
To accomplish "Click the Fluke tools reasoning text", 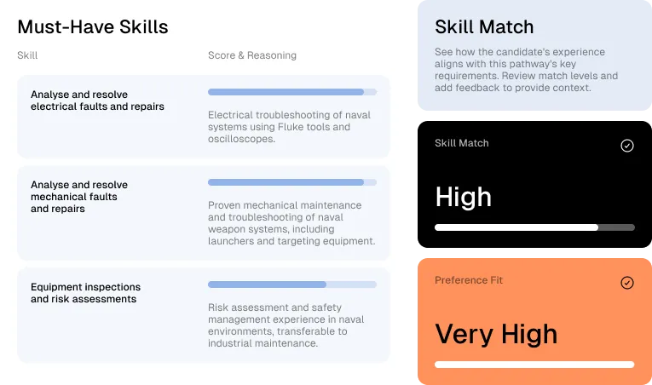I will point(290,127).
